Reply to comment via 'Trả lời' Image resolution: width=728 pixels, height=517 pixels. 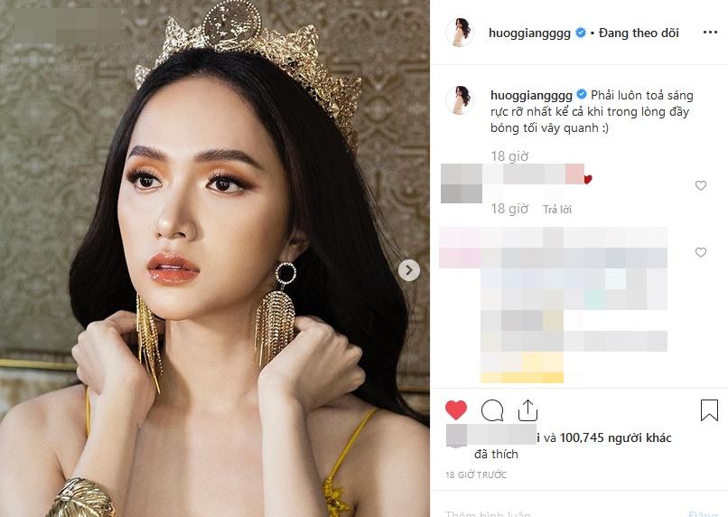coord(557,210)
